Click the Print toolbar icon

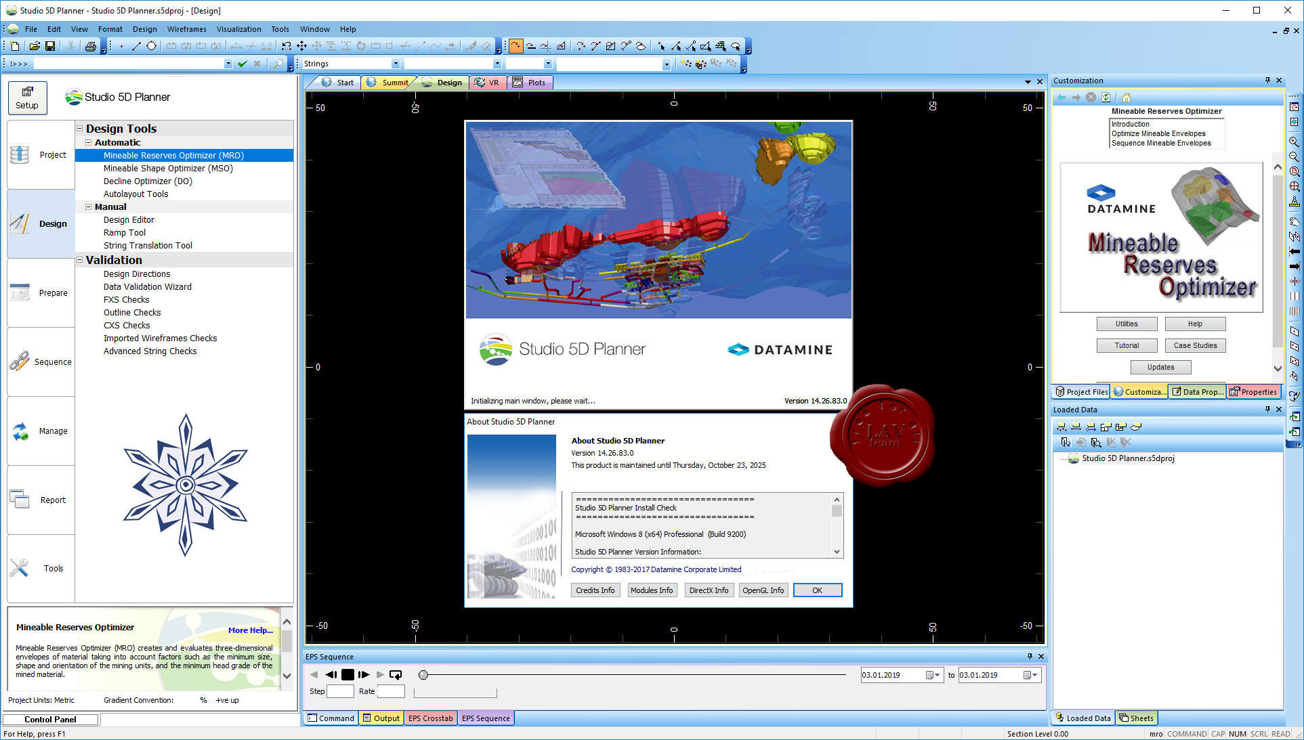[x=90, y=46]
